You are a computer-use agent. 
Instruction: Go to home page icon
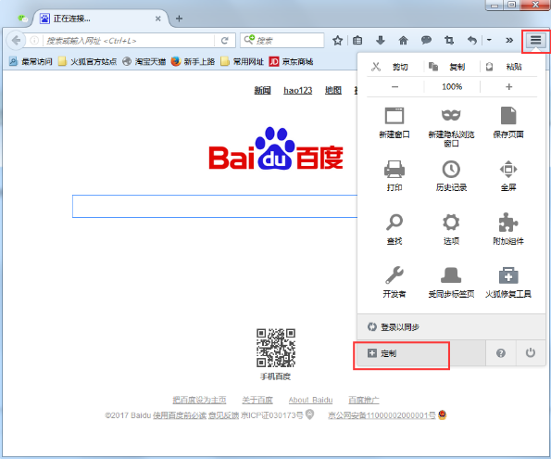pyautogui.click(x=403, y=41)
